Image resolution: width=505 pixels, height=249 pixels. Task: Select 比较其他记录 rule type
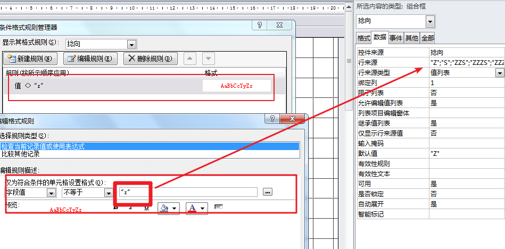tap(150, 154)
